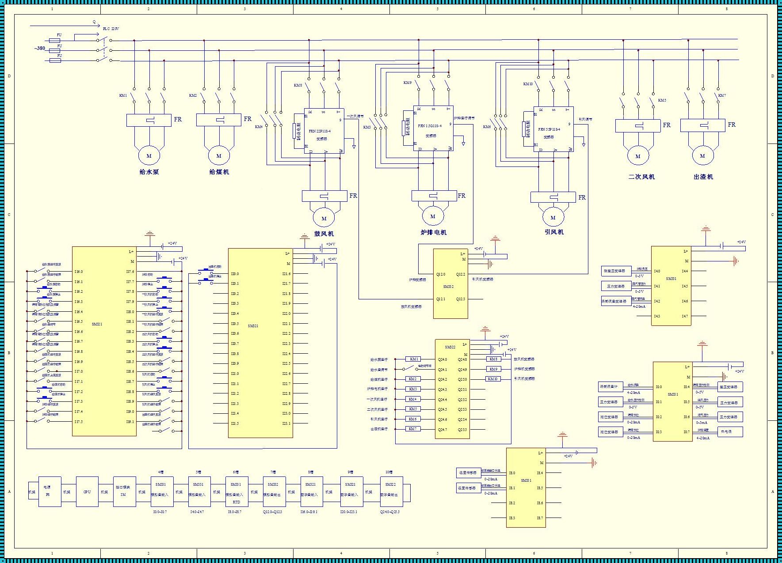This screenshot has width=782, height=563.
Task: Click the "I16.0" terminal label
Action: coord(78,272)
